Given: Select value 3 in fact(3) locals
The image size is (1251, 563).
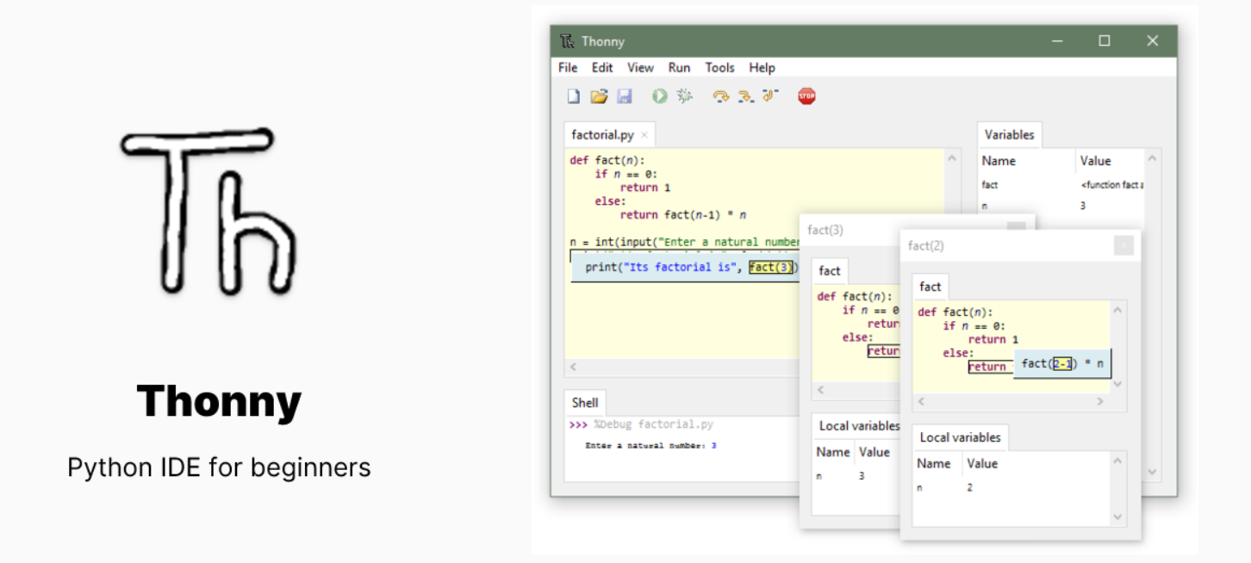Looking at the screenshot, I should pos(862,475).
